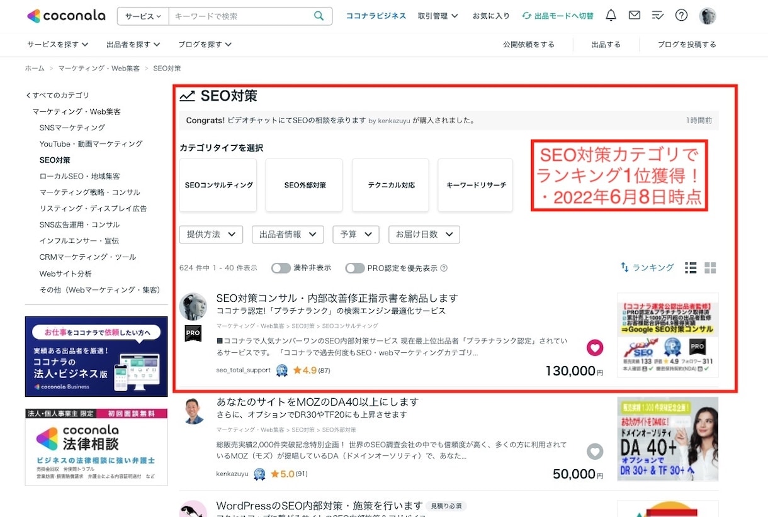Expand 出品者を探す menu

[133, 45]
